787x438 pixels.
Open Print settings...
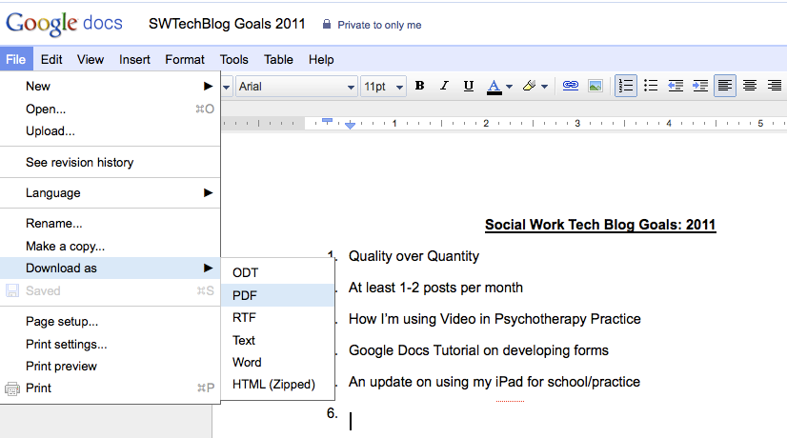coord(110,344)
